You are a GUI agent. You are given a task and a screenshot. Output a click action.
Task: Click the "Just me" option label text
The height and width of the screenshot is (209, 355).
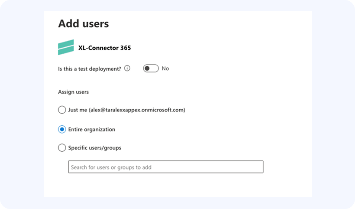pyautogui.click(x=78, y=110)
